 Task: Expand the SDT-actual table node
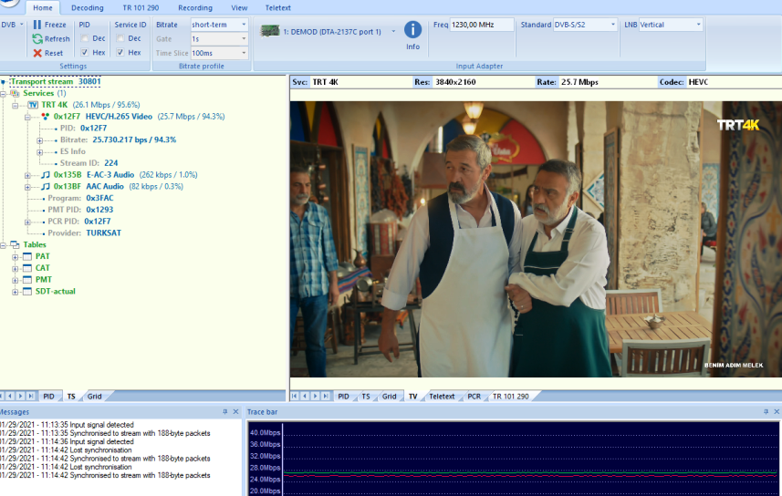click(x=15, y=292)
